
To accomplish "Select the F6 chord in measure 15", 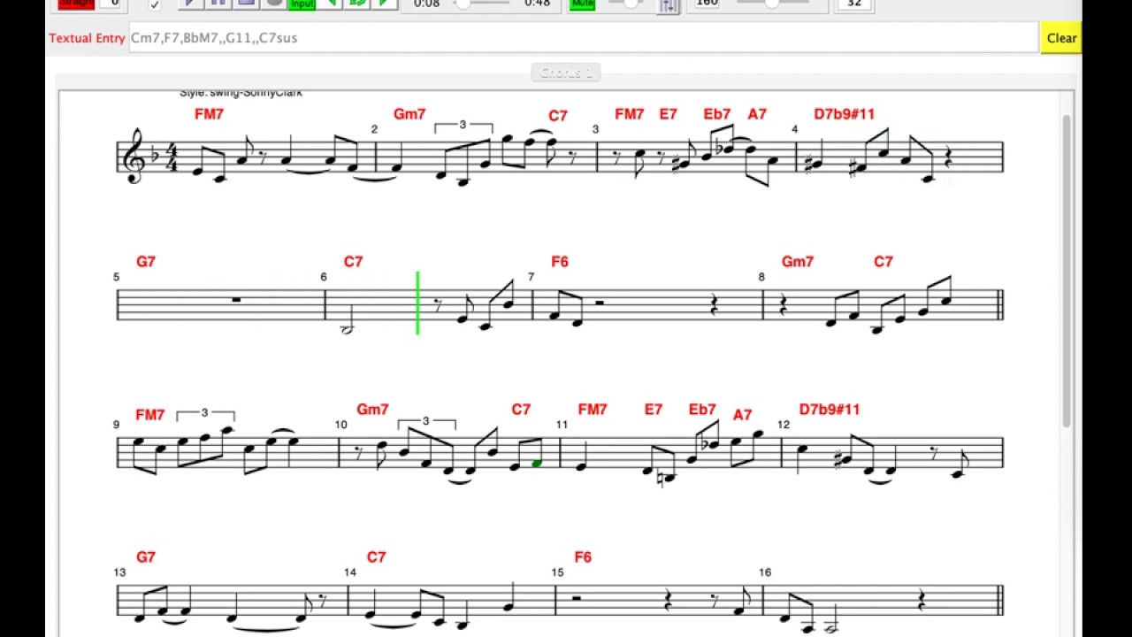I will click(x=583, y=557).
